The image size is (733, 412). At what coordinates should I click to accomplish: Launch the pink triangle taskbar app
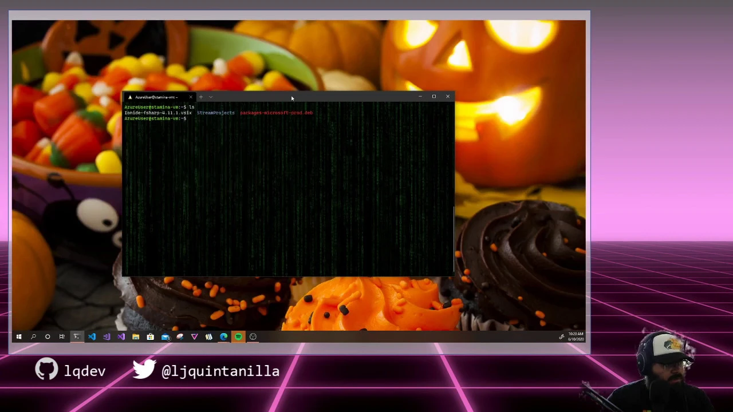[194, 336]
